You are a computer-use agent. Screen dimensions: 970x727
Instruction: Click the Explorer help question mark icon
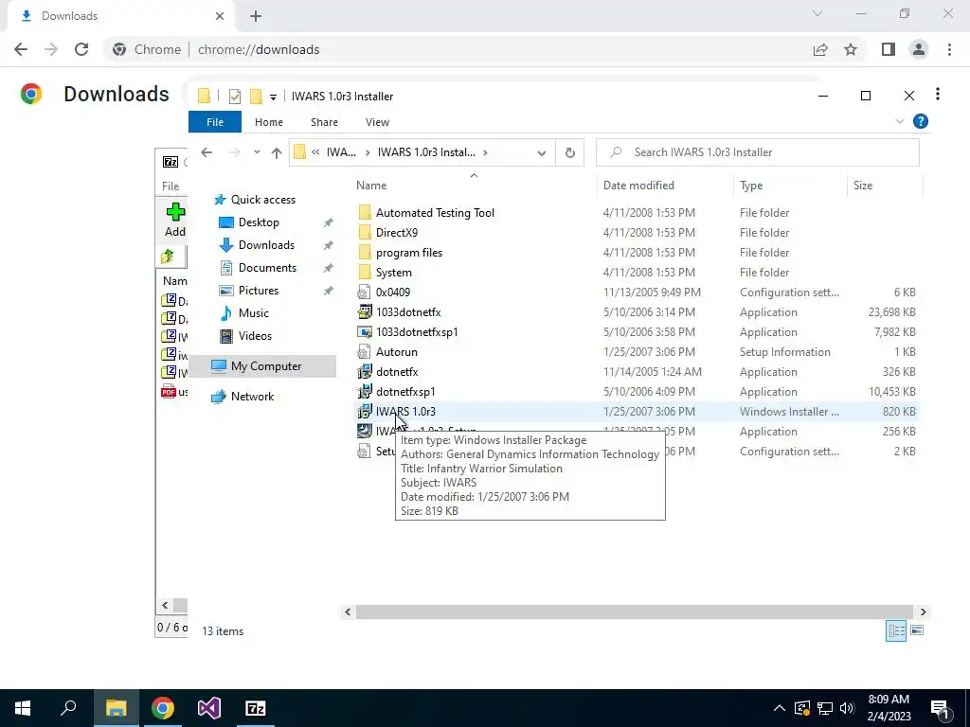(920, 122)
